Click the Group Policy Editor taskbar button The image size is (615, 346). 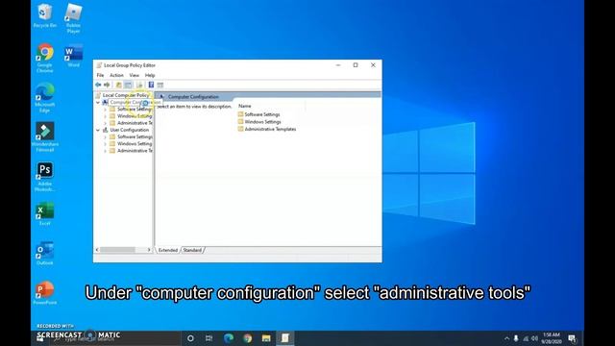[285, 338]
